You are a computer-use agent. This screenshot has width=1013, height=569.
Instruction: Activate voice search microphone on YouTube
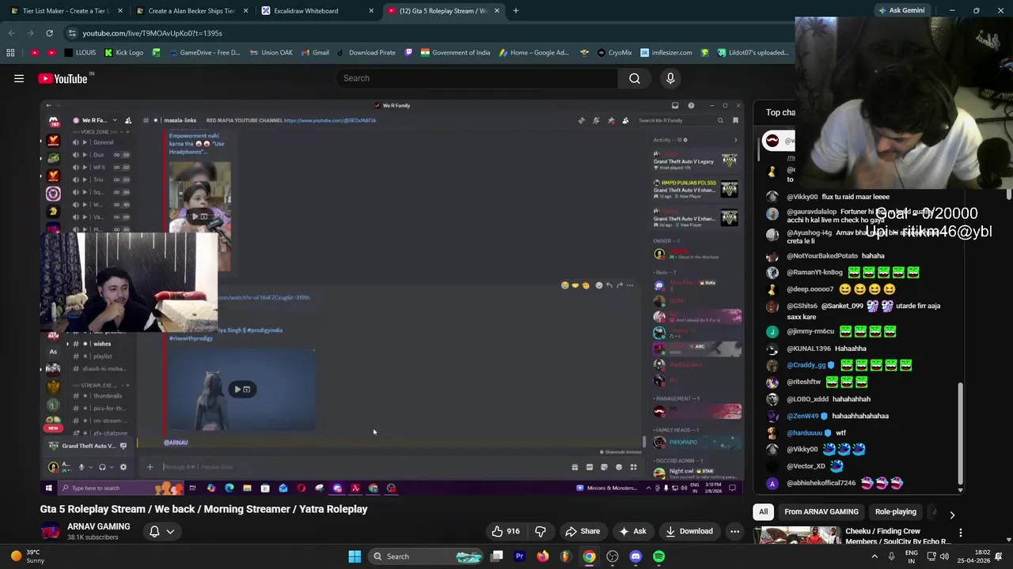click(x=670, y=78)
